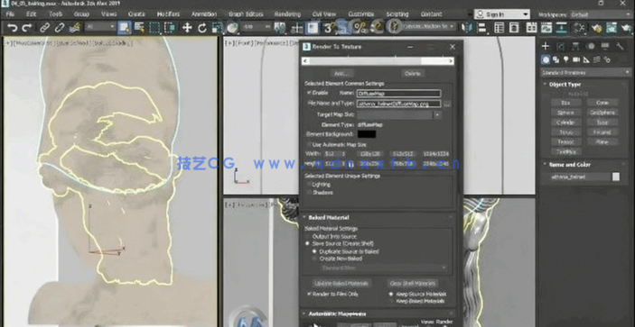This screenshot has width=635, height=327.
Task: Toggle the 3D Snaps icon
Action: pyautogui.click(x=328, y=28)
